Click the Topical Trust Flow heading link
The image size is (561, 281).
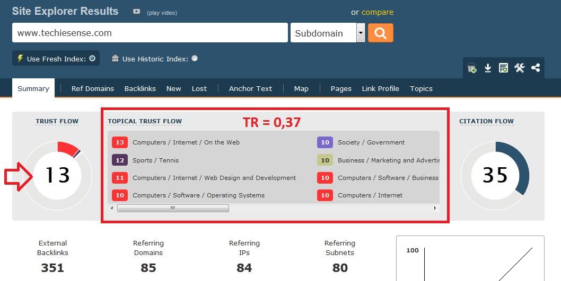(x=145, y=121)
